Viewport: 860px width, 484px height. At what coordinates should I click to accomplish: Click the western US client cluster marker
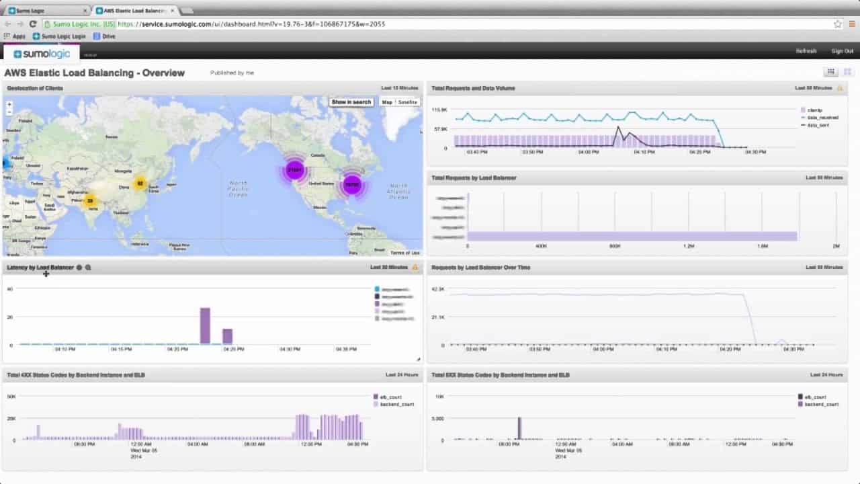[x=294, y=170]
